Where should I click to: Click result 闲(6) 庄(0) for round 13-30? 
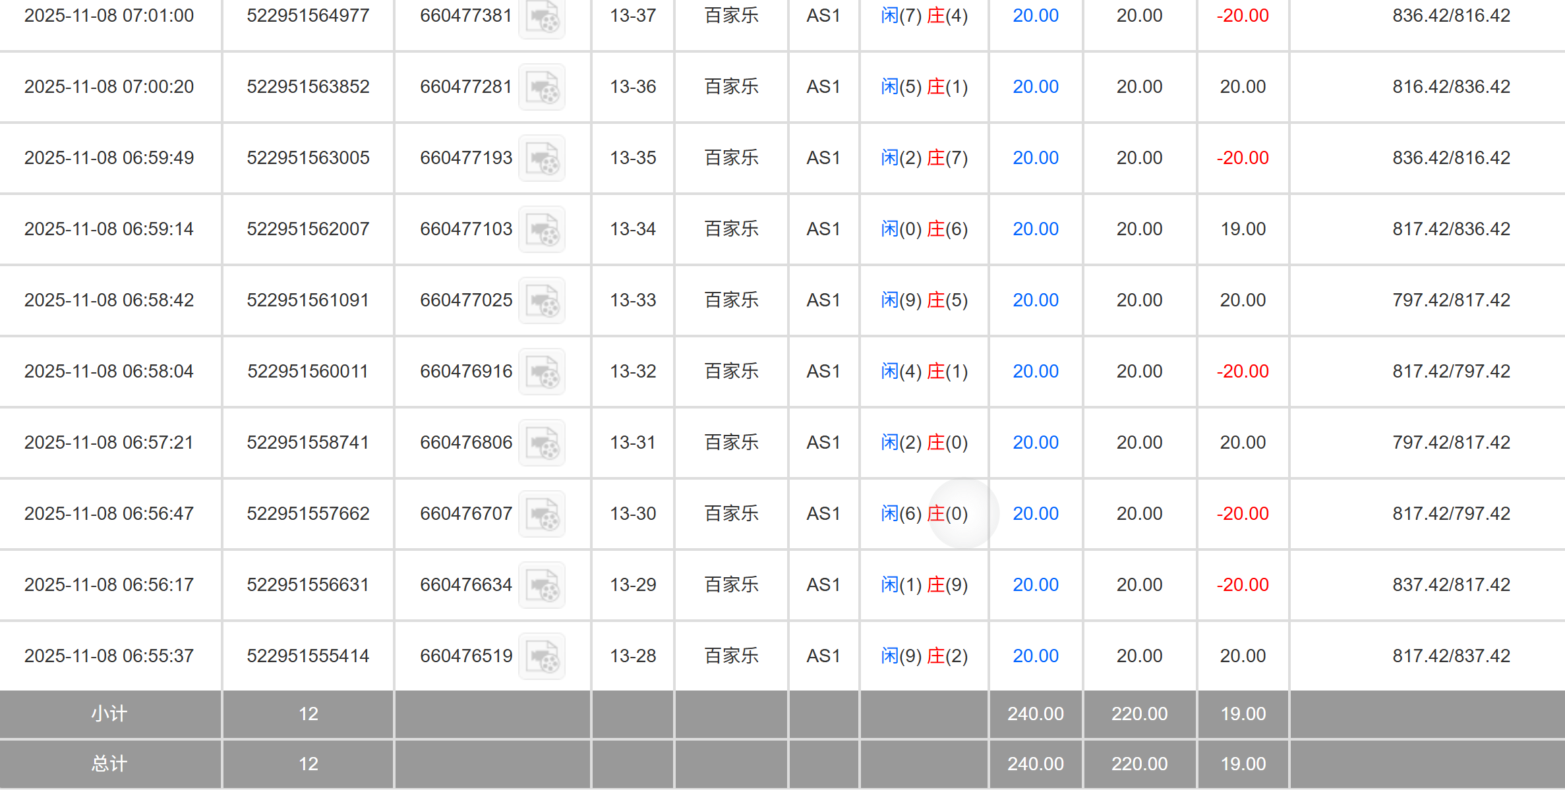coord(924,514)
